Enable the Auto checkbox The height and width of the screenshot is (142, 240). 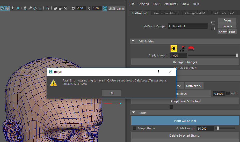(228, 93)
